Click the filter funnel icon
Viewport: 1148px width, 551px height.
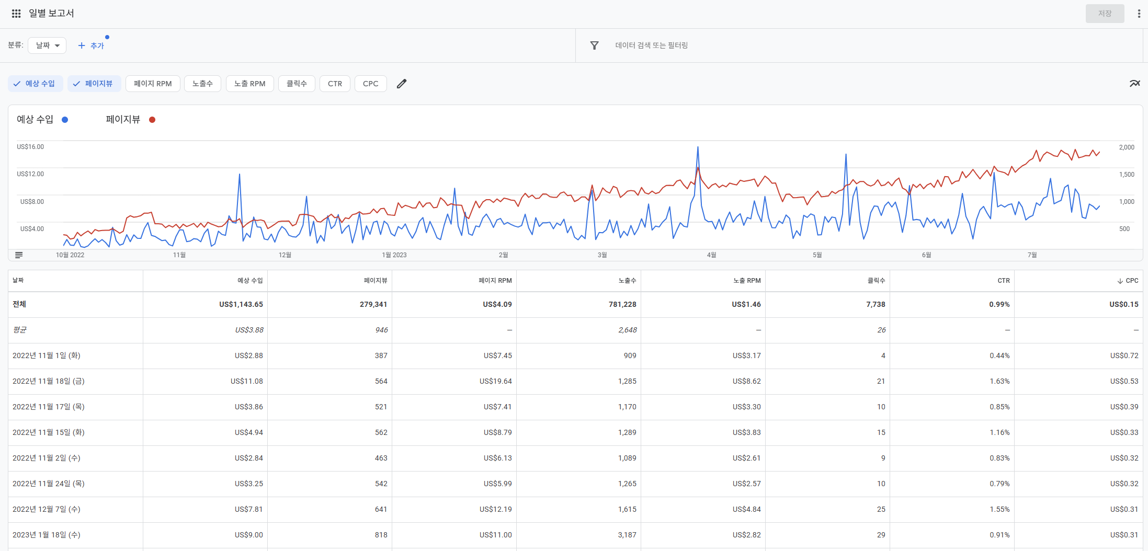click(x=594, y=45)
